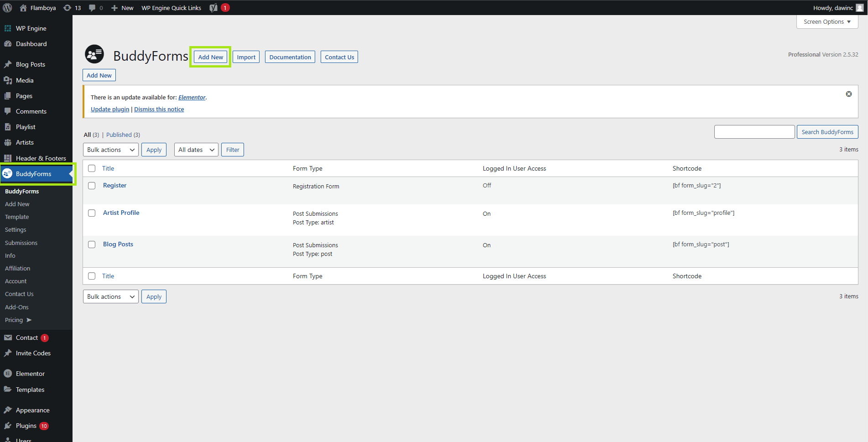Image resolution: width=868 pixels, height=442 pixels.
Task: Click the Yoast SEO icon in the admin bar
Action: pyautogui.click(x=213, y=8)
